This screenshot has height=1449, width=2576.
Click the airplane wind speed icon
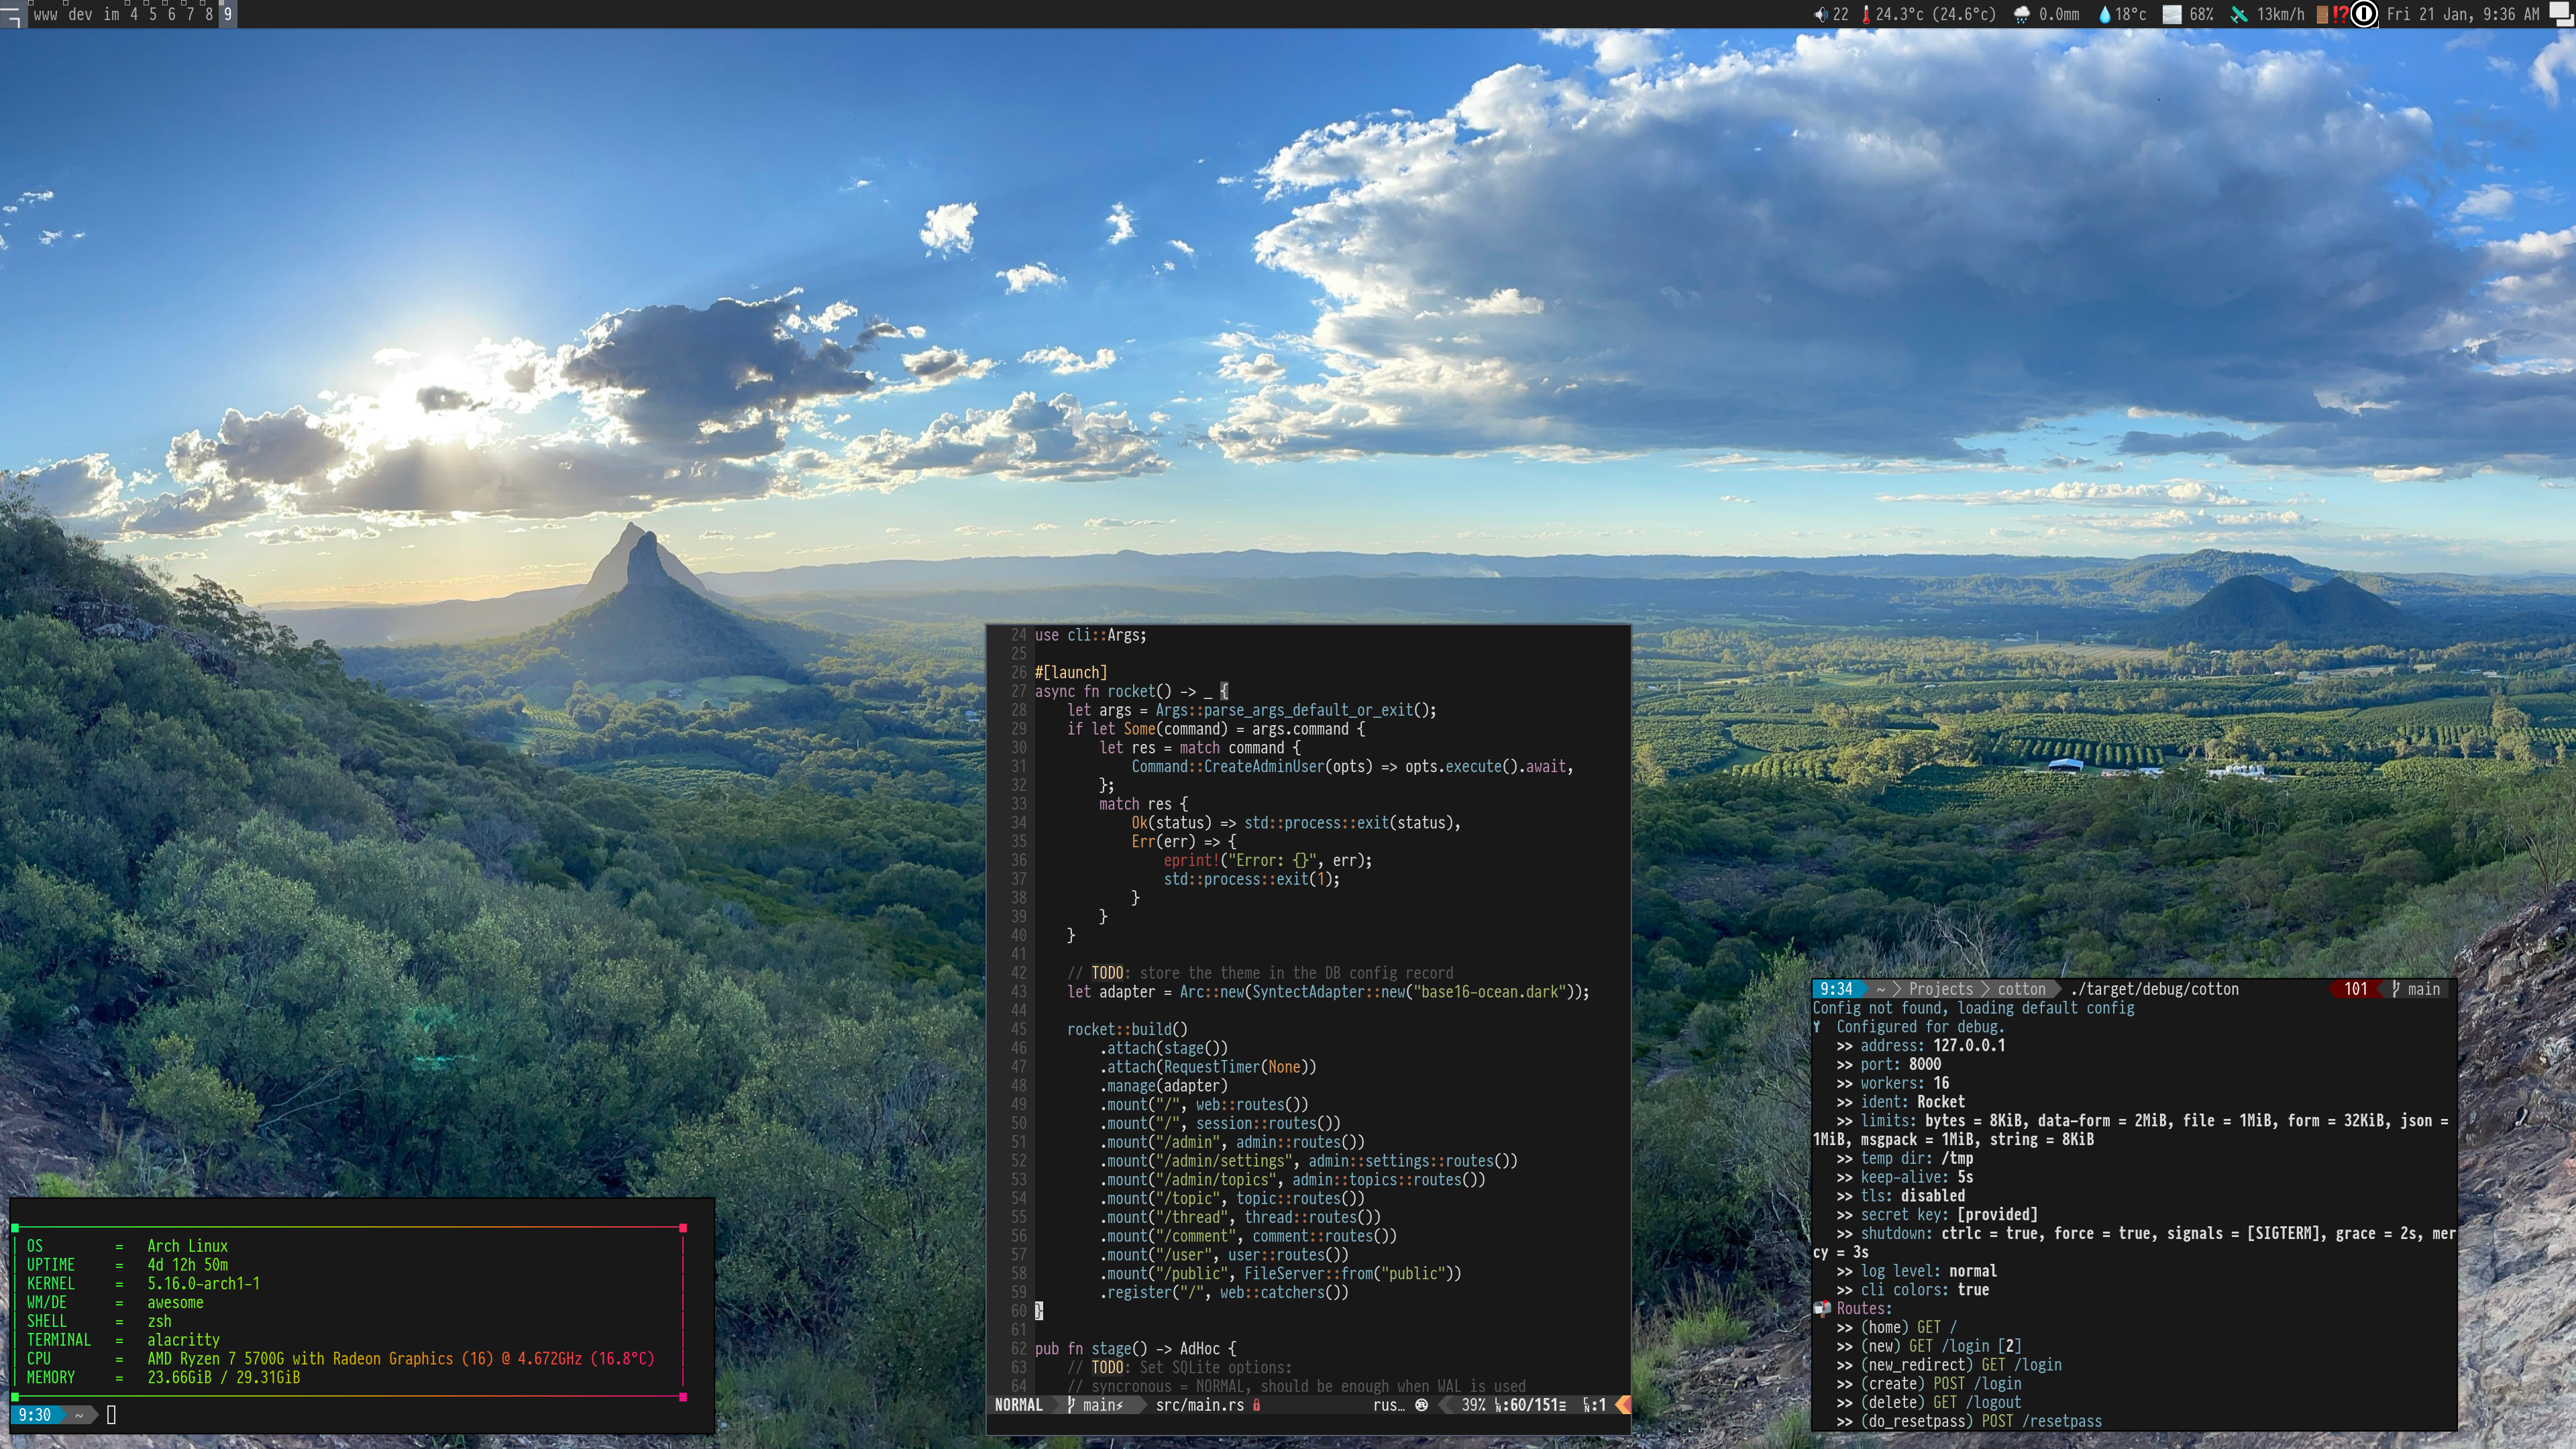pyautogui.click(x=2239, y=14)
